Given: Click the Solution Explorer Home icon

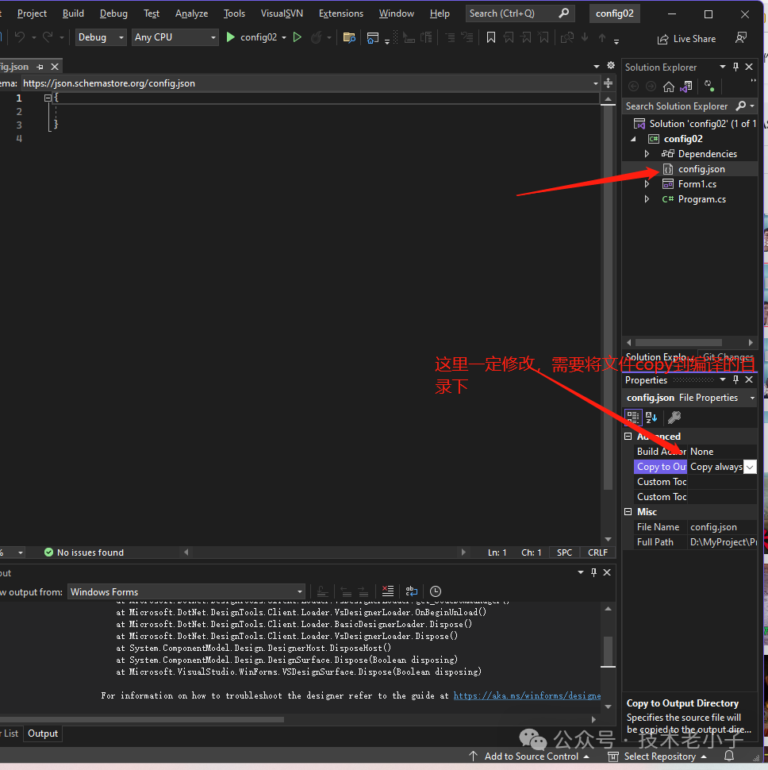Looking at the screenshot, I should click(669, 87).
